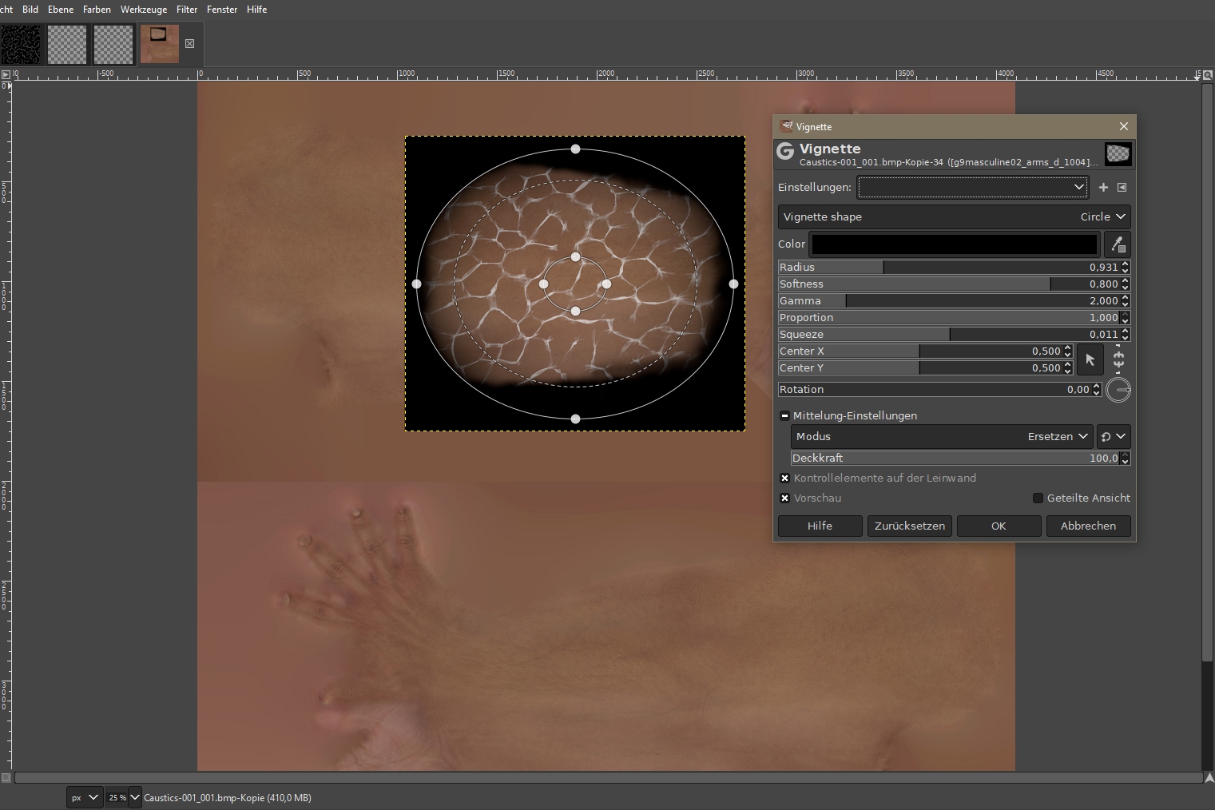The image size is (1215, 810).
Task: Toggle the Center X/Y chain link
Action: 1118,359
